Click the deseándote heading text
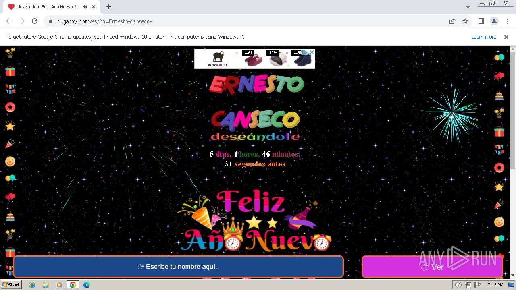 point(255,137)
